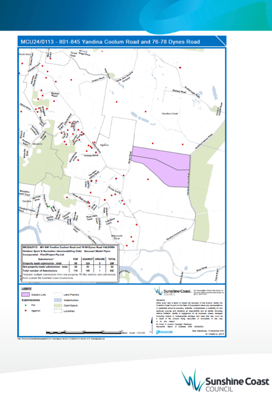Viewport: 272px width, 395px height.
Task: Click the white Land Parcels legend box
Action: point(58,295)
